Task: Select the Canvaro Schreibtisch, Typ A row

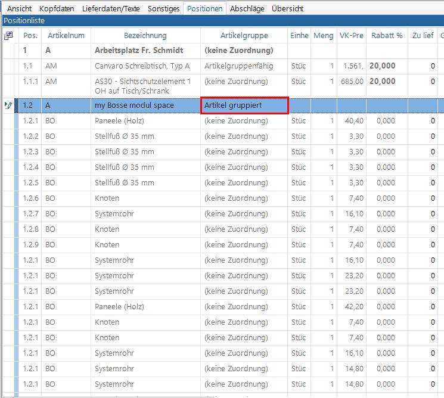Action: (x=142, y=66)
